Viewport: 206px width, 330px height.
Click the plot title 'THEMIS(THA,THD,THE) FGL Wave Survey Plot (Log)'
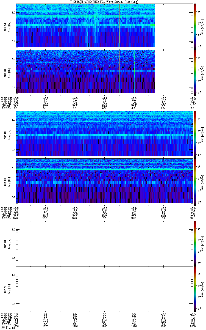105,2
